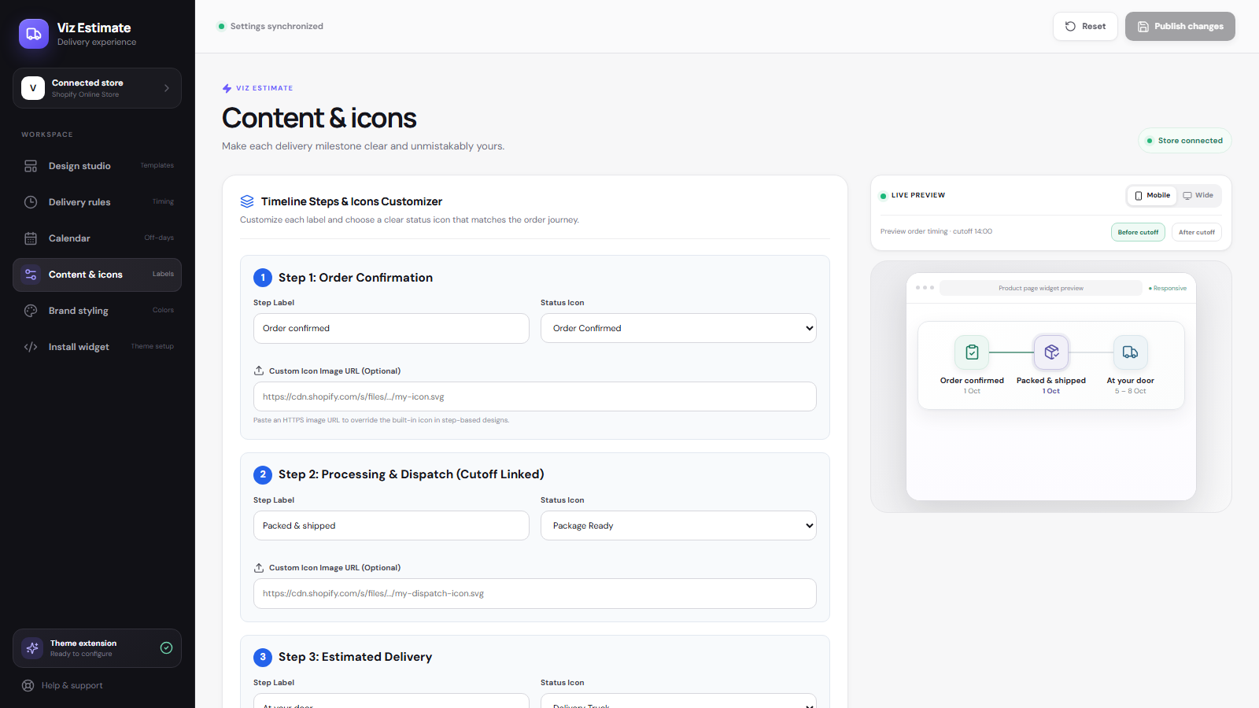Focus the Step 1 custom icon URL field
Screen dimensions: 1259x708
coord(535,396)
